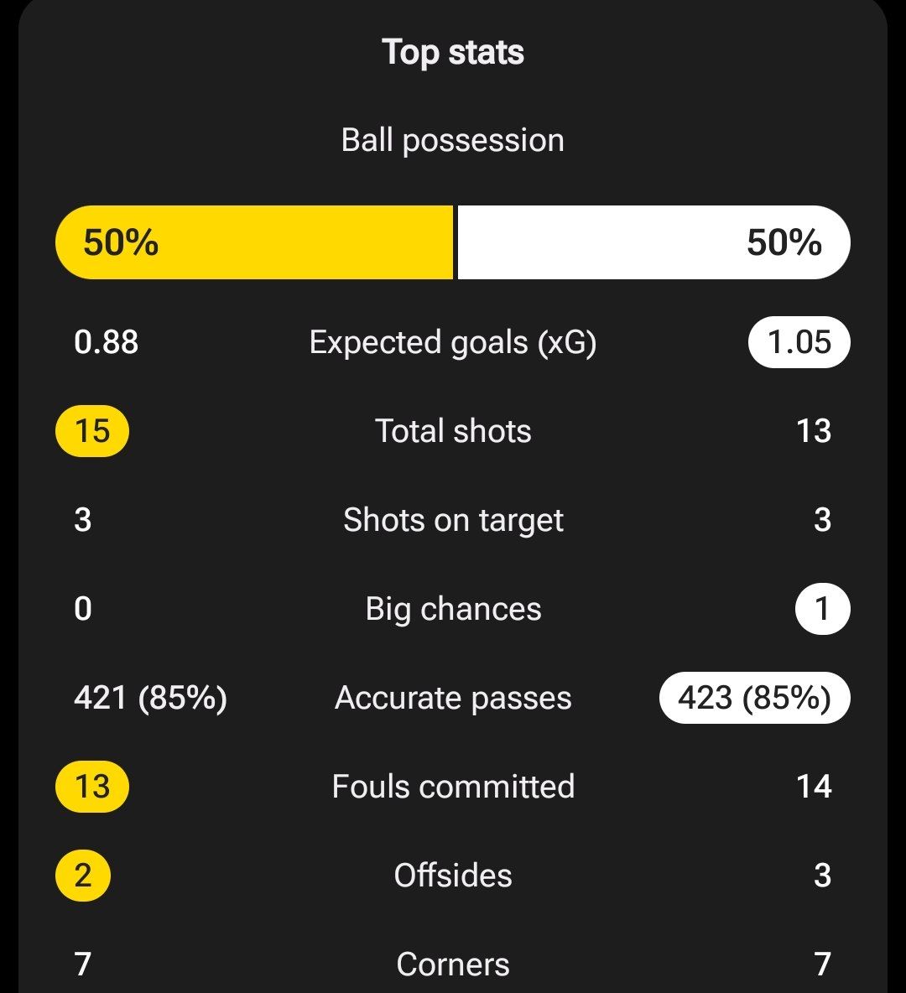Tap the Ball possession label
The image size is (906, 993).
453,140
